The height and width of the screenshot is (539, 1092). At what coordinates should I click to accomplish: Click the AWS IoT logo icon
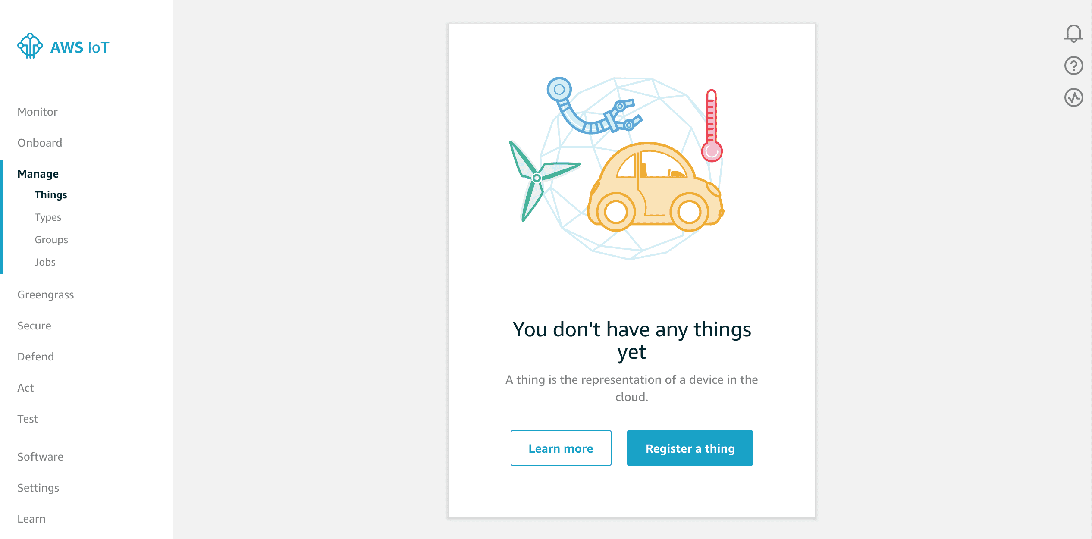coord(30,46)
